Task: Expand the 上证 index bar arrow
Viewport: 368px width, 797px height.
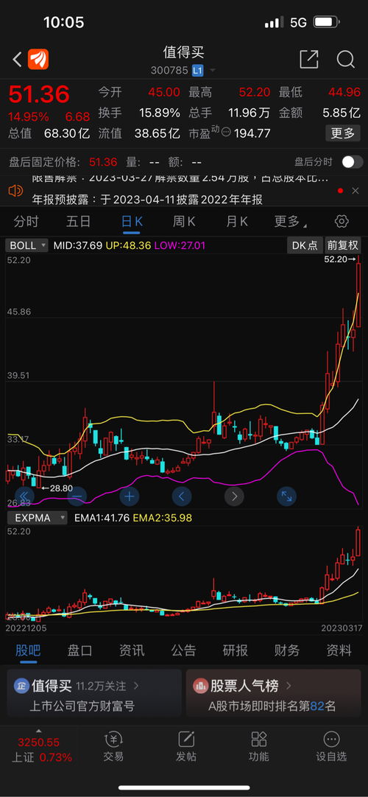Action: pos(38,732)
